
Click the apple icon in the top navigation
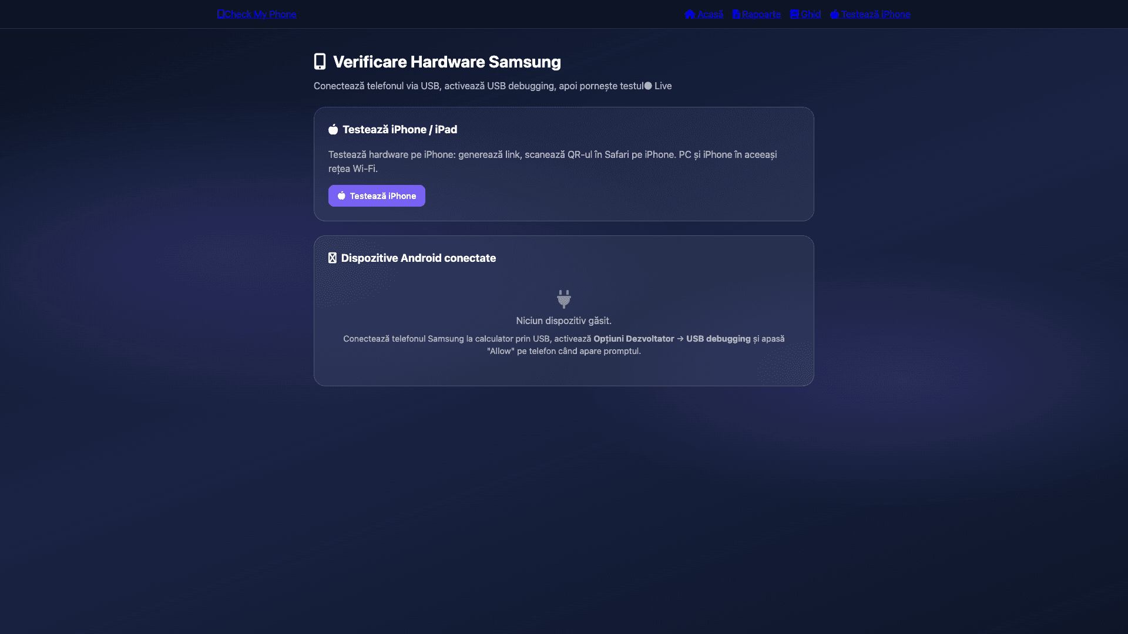click(x=834, y=14)
